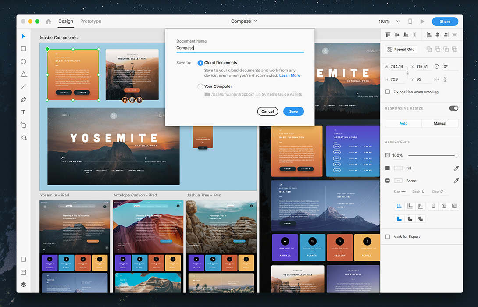This screenshot has width=478, height=307.
Task: Select the Rectangle tool
Action: click(24, 49)
